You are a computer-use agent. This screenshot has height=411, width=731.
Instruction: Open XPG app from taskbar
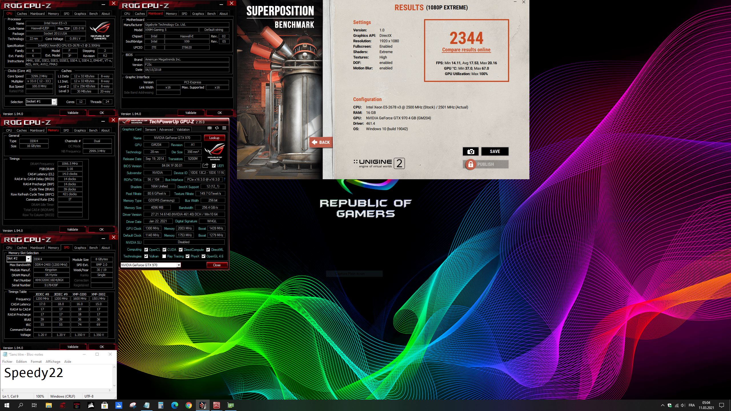tap(77, 405)
